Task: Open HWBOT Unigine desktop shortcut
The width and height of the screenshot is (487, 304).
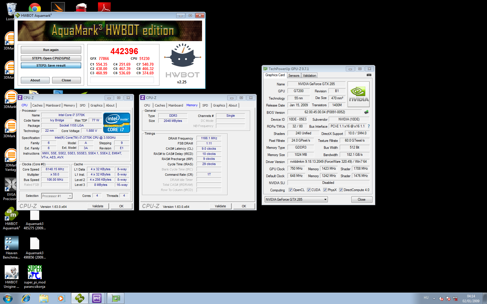Action: point(11,277)
